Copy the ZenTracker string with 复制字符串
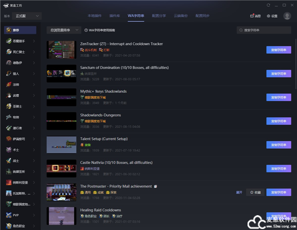Image resolution: width=297 pixels, height=230 pixels. point(278,50)
